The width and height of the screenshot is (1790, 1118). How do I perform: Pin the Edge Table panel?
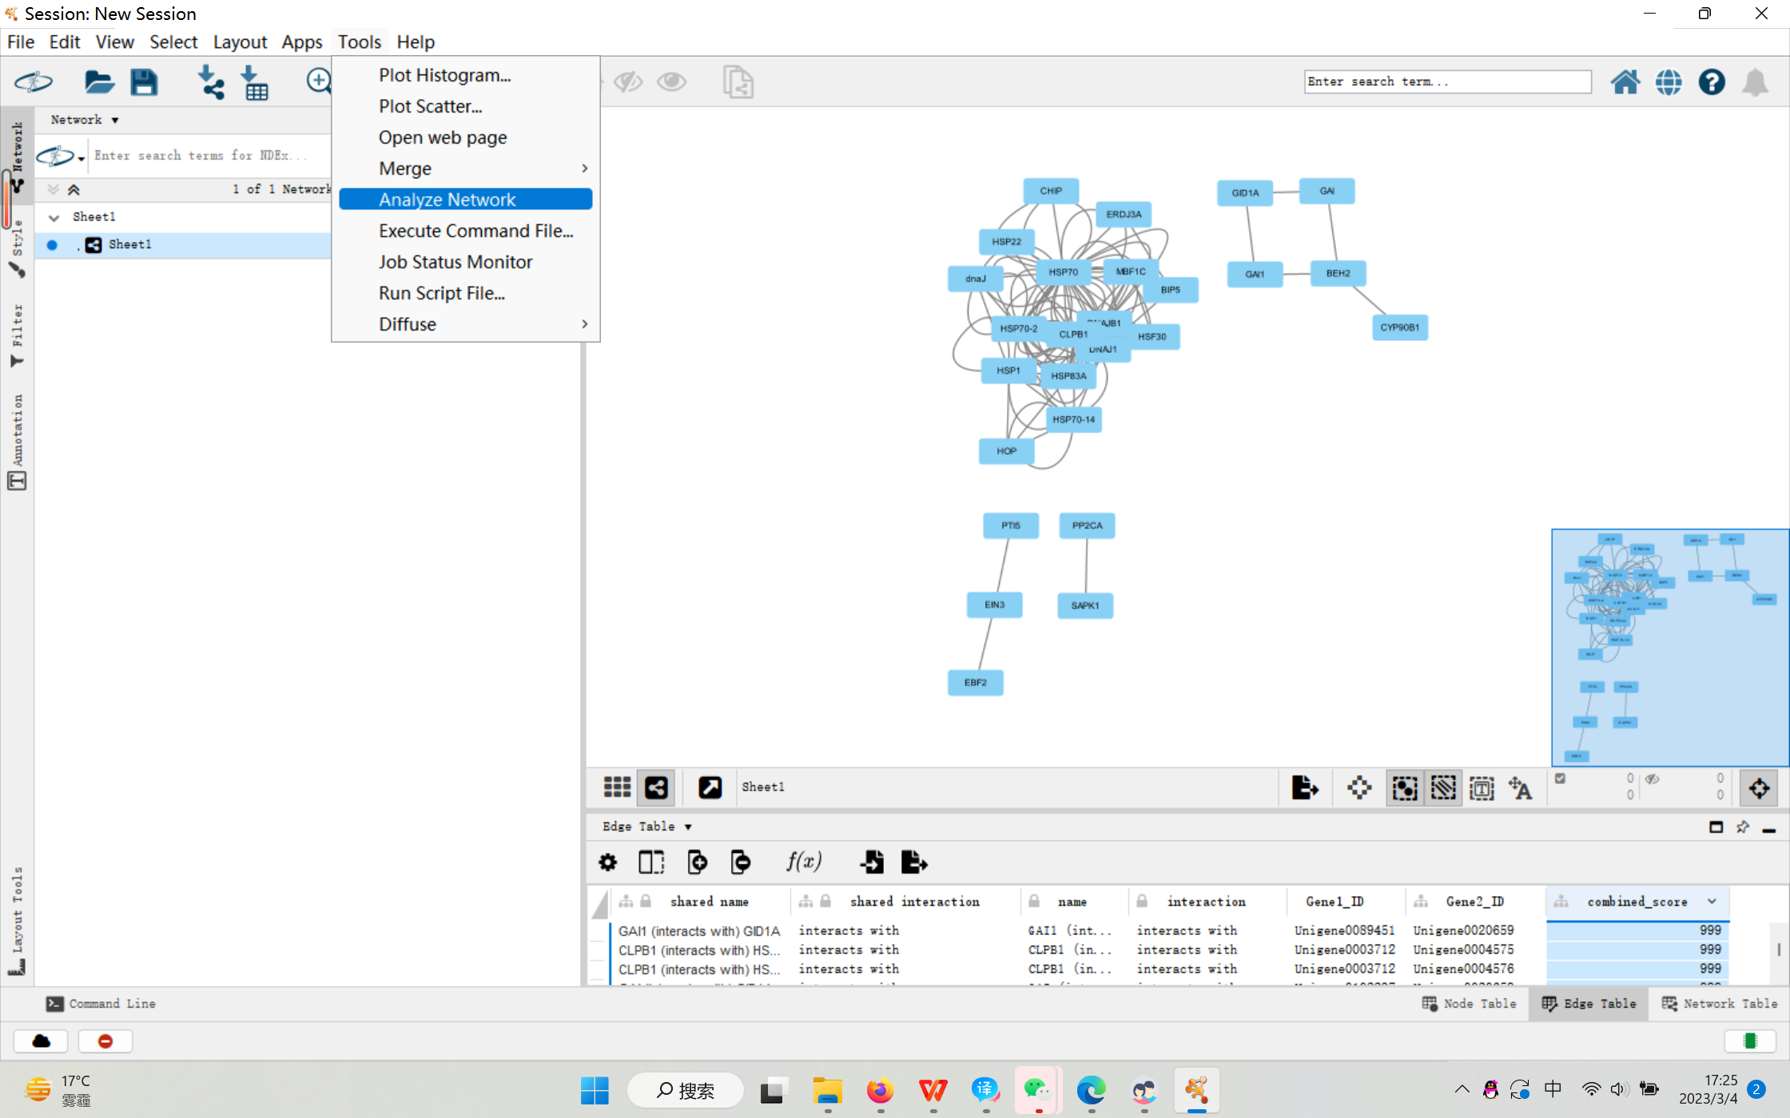click(1743, 827)
